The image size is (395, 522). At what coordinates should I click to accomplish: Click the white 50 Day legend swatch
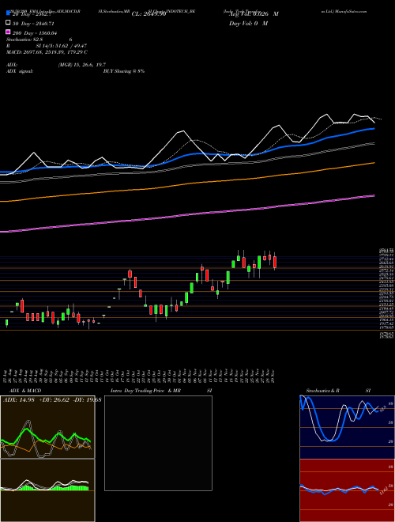click(x=8, y=23)
